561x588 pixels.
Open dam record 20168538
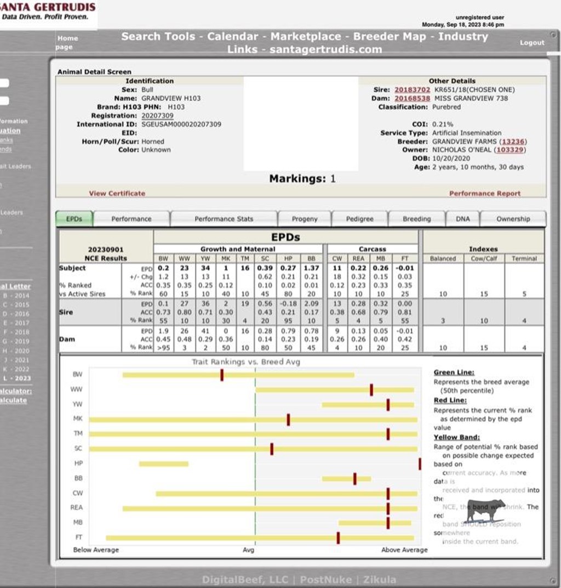pos(413,98)
